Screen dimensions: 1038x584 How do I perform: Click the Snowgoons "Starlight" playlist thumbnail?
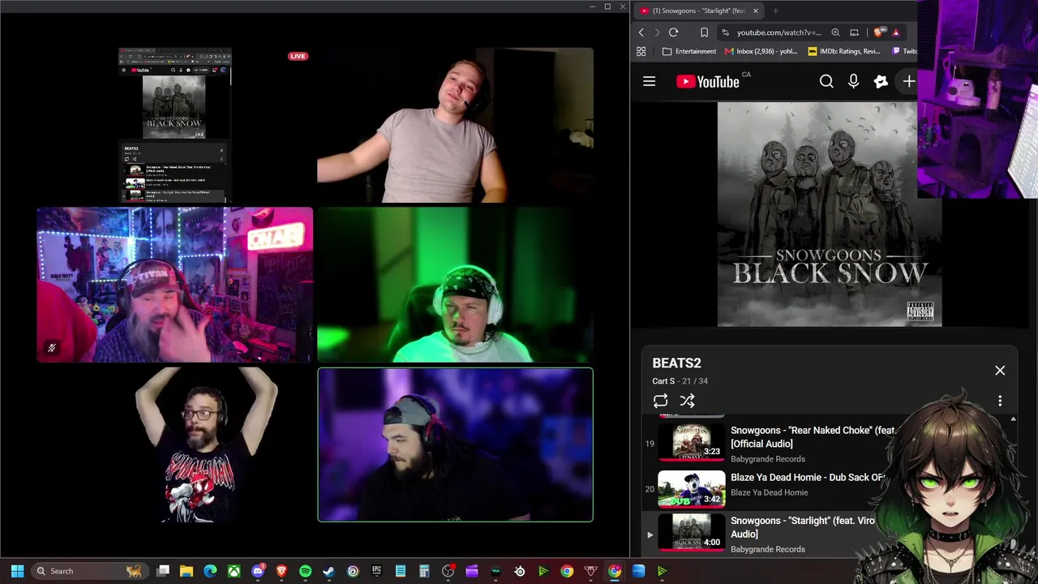692,534
